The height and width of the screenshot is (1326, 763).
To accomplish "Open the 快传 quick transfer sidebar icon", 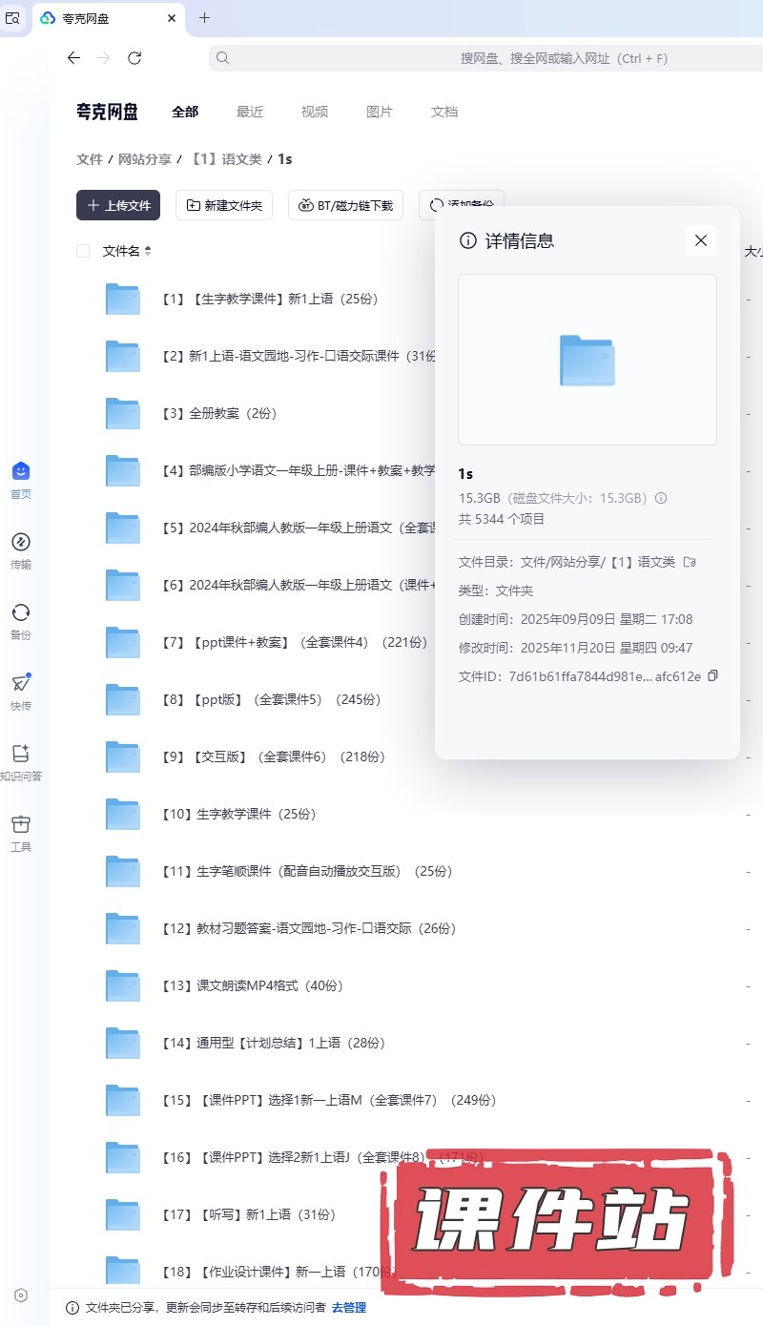I will [x=21, y=683].
